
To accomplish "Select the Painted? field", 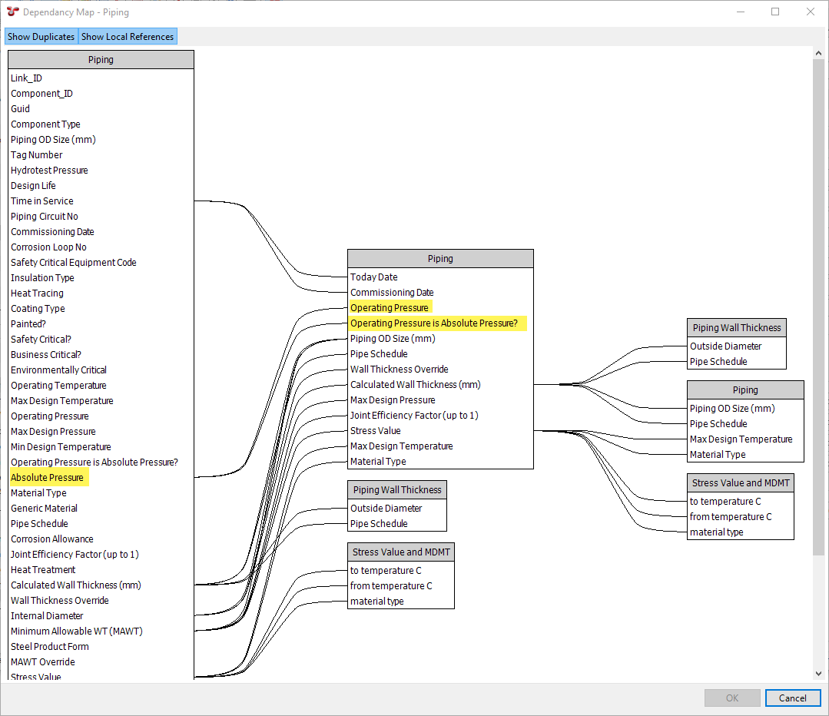I will tap(28, 323).
